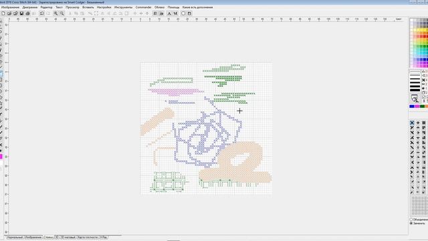428x241 pixels.
Task: Select the Заменить radio button
Action: click(x=411, y=223)
